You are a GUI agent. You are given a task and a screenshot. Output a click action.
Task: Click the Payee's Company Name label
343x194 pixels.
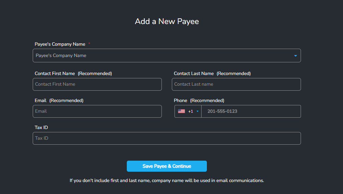[60, 44]
